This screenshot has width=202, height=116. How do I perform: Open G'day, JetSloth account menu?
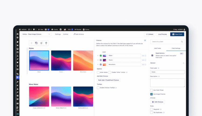(x=179, y=30)
